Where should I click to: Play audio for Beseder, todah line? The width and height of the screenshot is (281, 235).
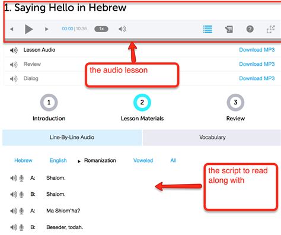[x=14, y=227]
